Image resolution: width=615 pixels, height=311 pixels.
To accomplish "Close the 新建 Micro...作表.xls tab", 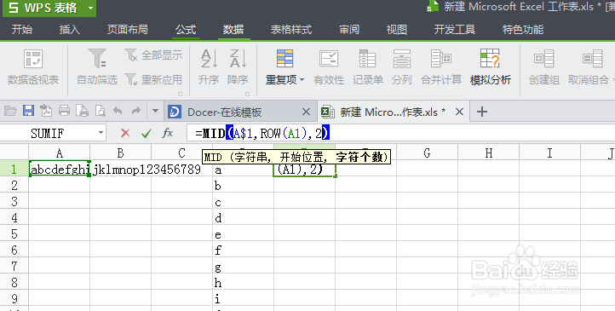I will 459,112.
